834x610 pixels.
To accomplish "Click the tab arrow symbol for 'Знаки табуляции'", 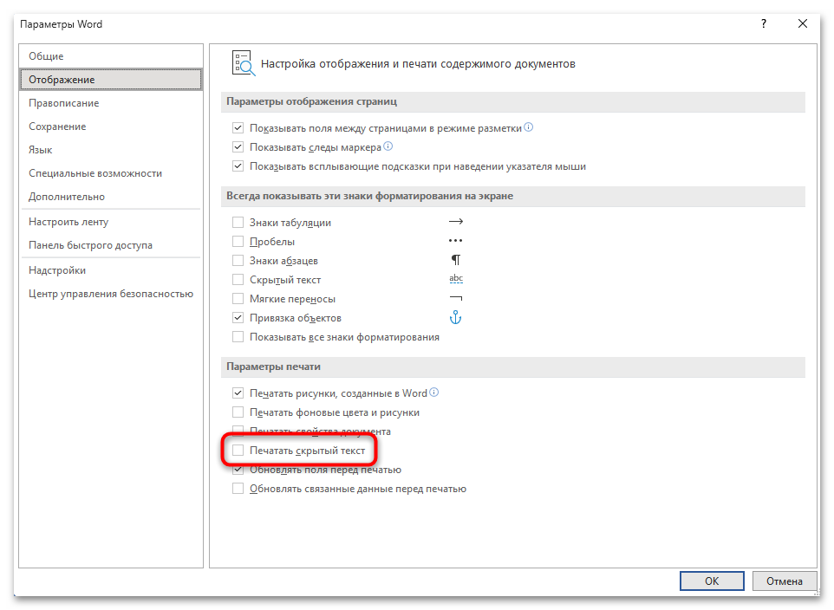I will coord(456,223).
